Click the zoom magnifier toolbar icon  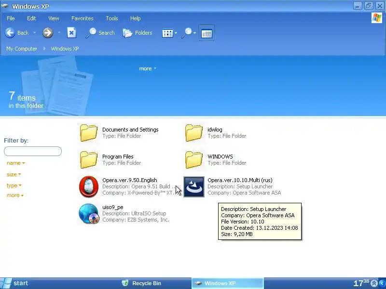click(187, 33)
